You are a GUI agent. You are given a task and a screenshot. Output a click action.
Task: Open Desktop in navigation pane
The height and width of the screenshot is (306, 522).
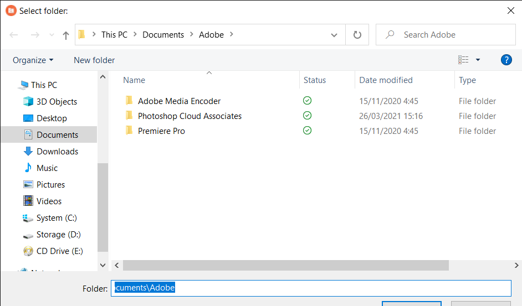coord(52,118)
